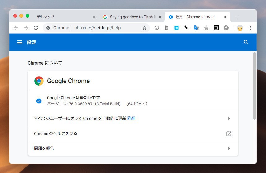Open the Chrome three-dot menu
This screenshot has width=266, height=173.
tap(250, 28)
